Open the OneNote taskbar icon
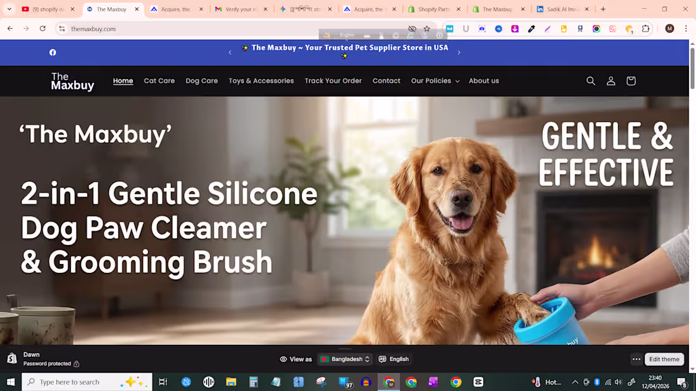 (x=433, y=382)
